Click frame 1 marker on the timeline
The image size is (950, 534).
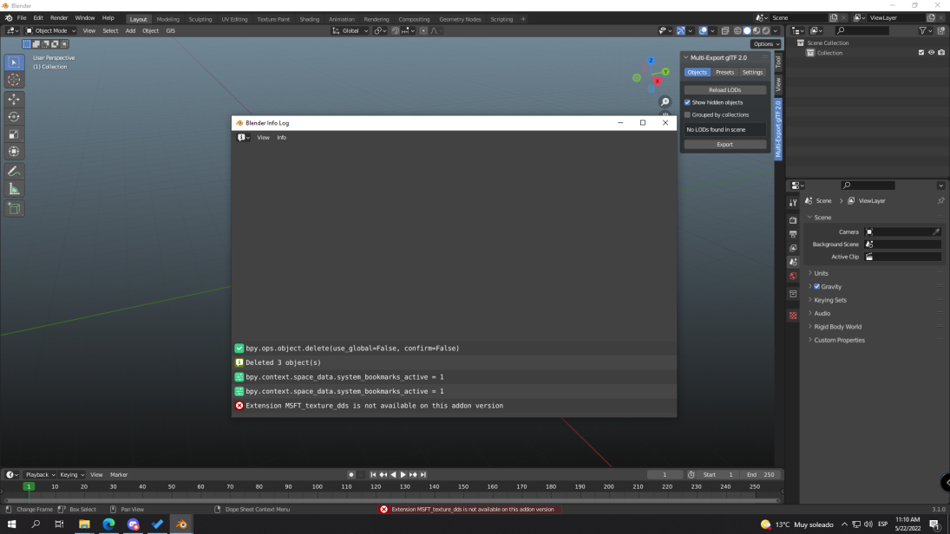pos(29,487)
